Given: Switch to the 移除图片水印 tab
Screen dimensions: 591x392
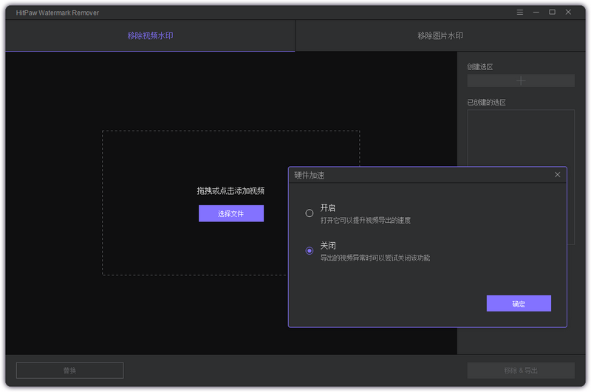Looking at the screenshot, I should (440, 35).
